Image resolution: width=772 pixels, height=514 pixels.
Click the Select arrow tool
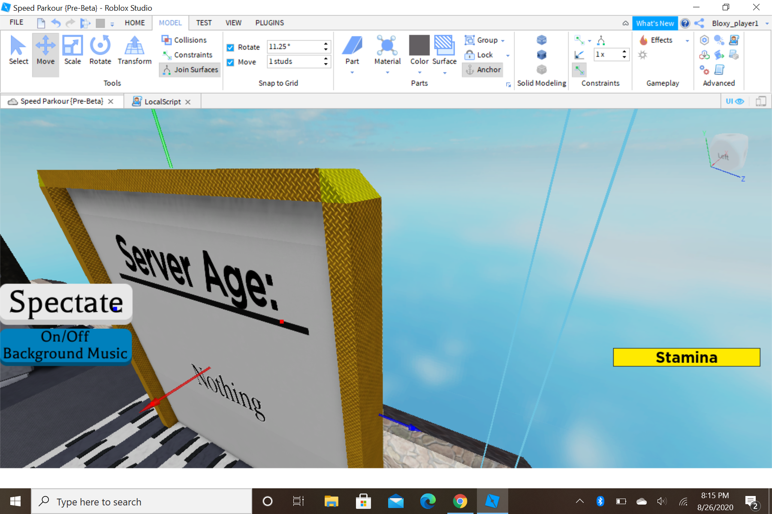pyautogui.click(x=18, y=51)
